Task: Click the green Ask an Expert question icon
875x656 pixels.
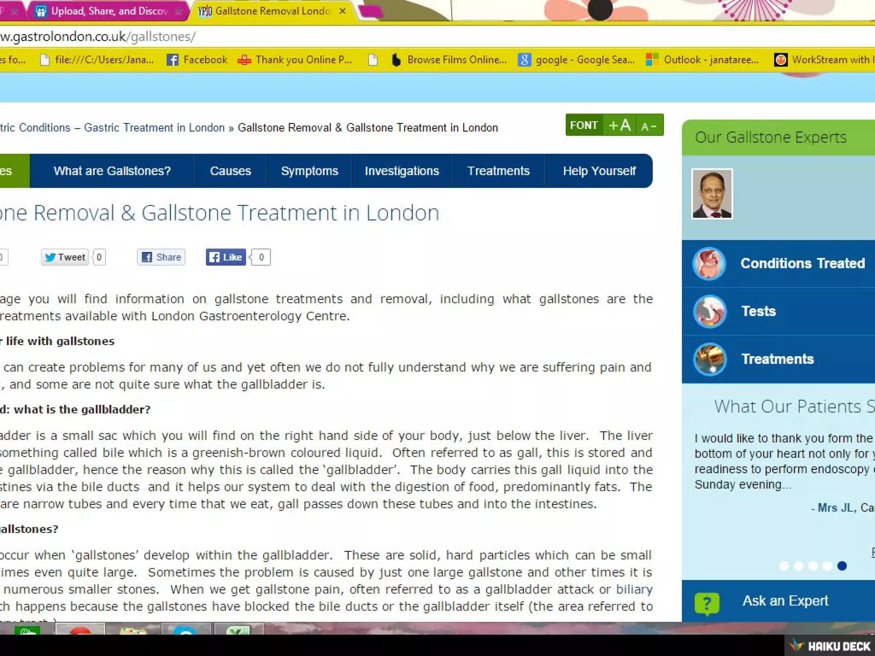Action: 707,603
